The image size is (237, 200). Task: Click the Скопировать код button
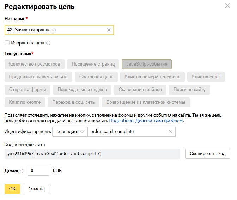(x=208, y=154)
